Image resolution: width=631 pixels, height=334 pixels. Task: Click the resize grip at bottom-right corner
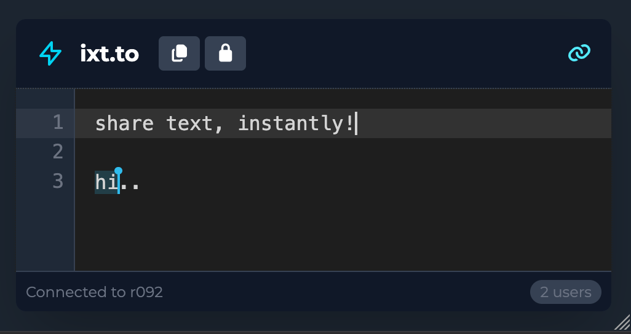[622, 322]
